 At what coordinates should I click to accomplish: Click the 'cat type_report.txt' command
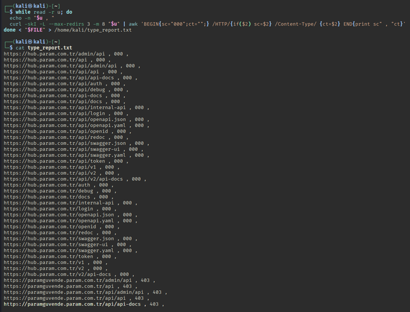(44, 48)
